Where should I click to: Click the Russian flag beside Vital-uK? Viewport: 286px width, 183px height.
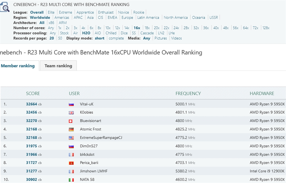pyautogui.click(x=71, y=104)
